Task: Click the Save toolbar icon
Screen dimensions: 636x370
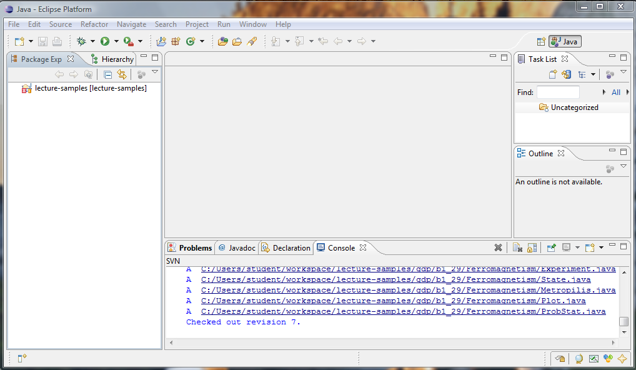Action: click(x=42, y=41)
